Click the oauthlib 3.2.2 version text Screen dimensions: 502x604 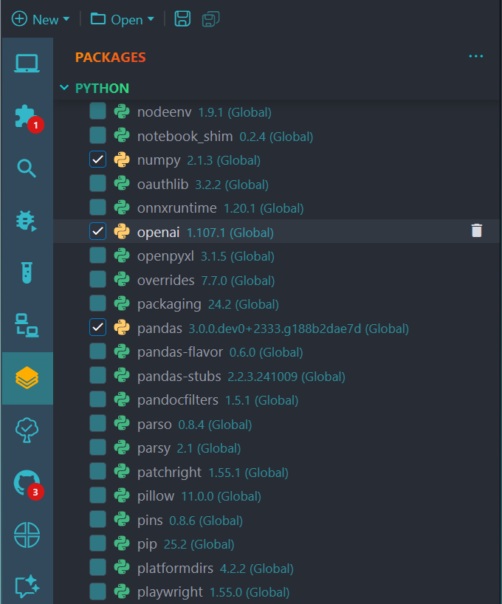[208, 185]
